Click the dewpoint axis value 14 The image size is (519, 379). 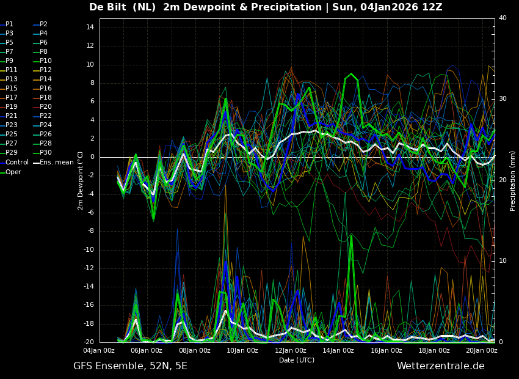tap(90, 28)
